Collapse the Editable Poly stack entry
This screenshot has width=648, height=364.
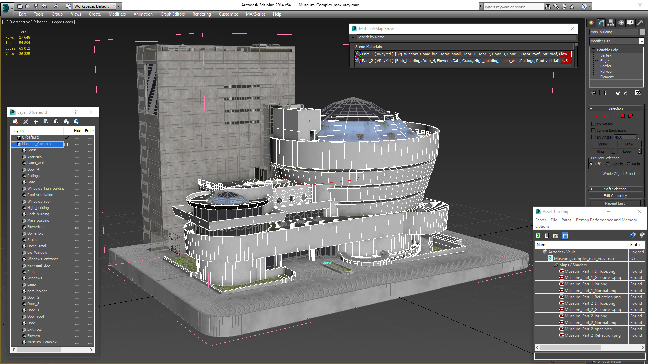pos(594,50)
